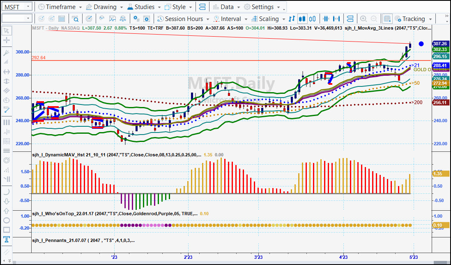Click the sjh_I_Who'sOnTop study label
Viewport: 451px width, 265px height.
click(115, 214)
